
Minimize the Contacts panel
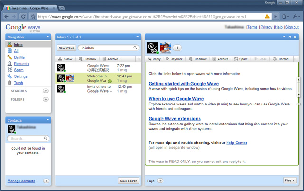click(x=47, y=120)
